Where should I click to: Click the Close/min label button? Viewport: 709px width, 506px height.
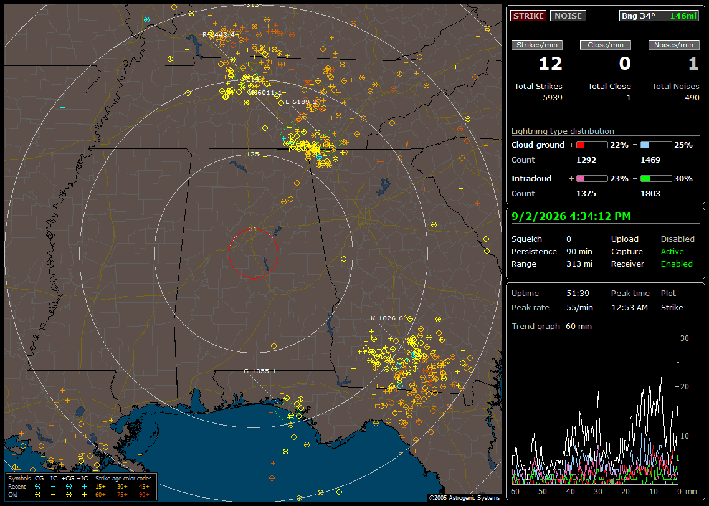[606, 45]
